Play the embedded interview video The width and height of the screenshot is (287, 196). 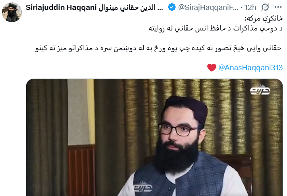click(154, 137)
